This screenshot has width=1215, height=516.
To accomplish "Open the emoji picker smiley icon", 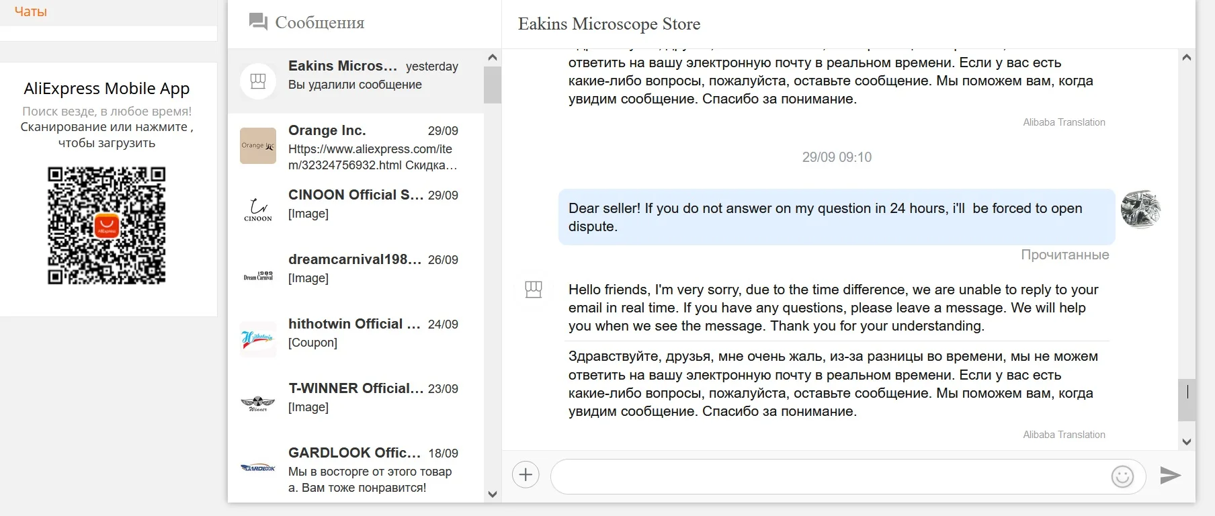I will click(x=1122, y=476).
